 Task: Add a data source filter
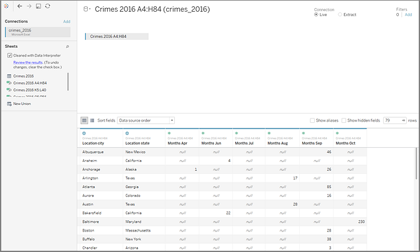pos(408,15)
